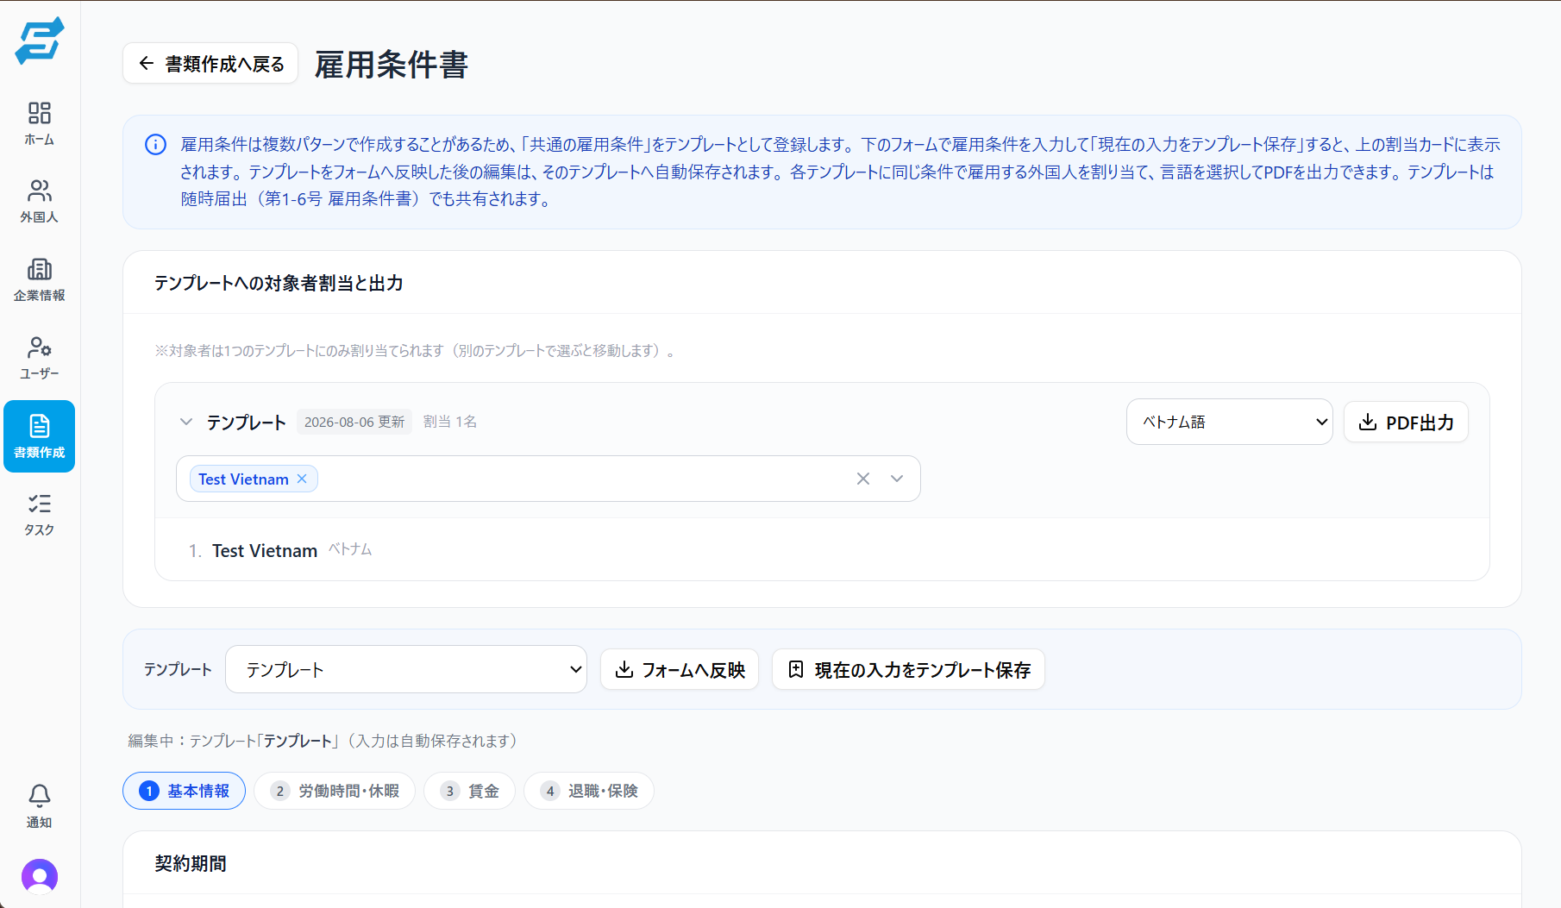Click the 割当 1名 label

coord(450,422)
